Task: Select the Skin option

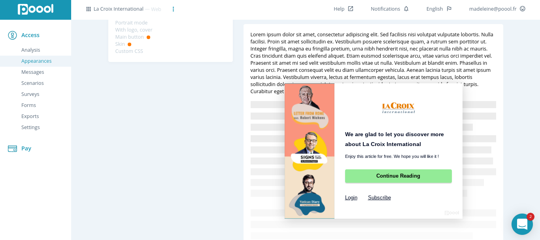Action: [x=120, y=44]
